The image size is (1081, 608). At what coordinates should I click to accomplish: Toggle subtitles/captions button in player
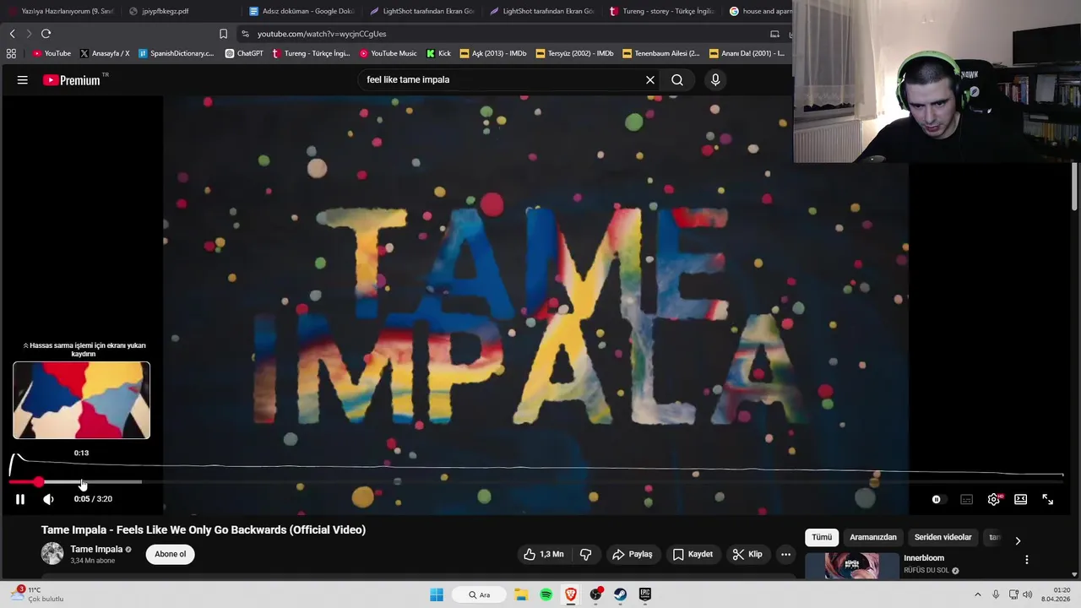pyautogui.click(x=967, y=500)
